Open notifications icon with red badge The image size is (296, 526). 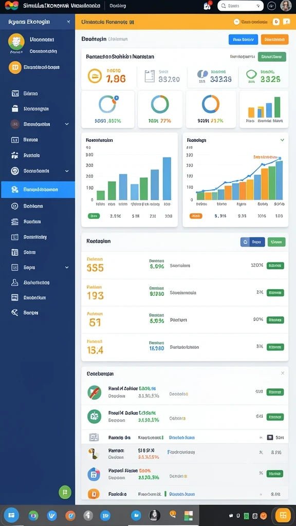click(x=208, y=6)
